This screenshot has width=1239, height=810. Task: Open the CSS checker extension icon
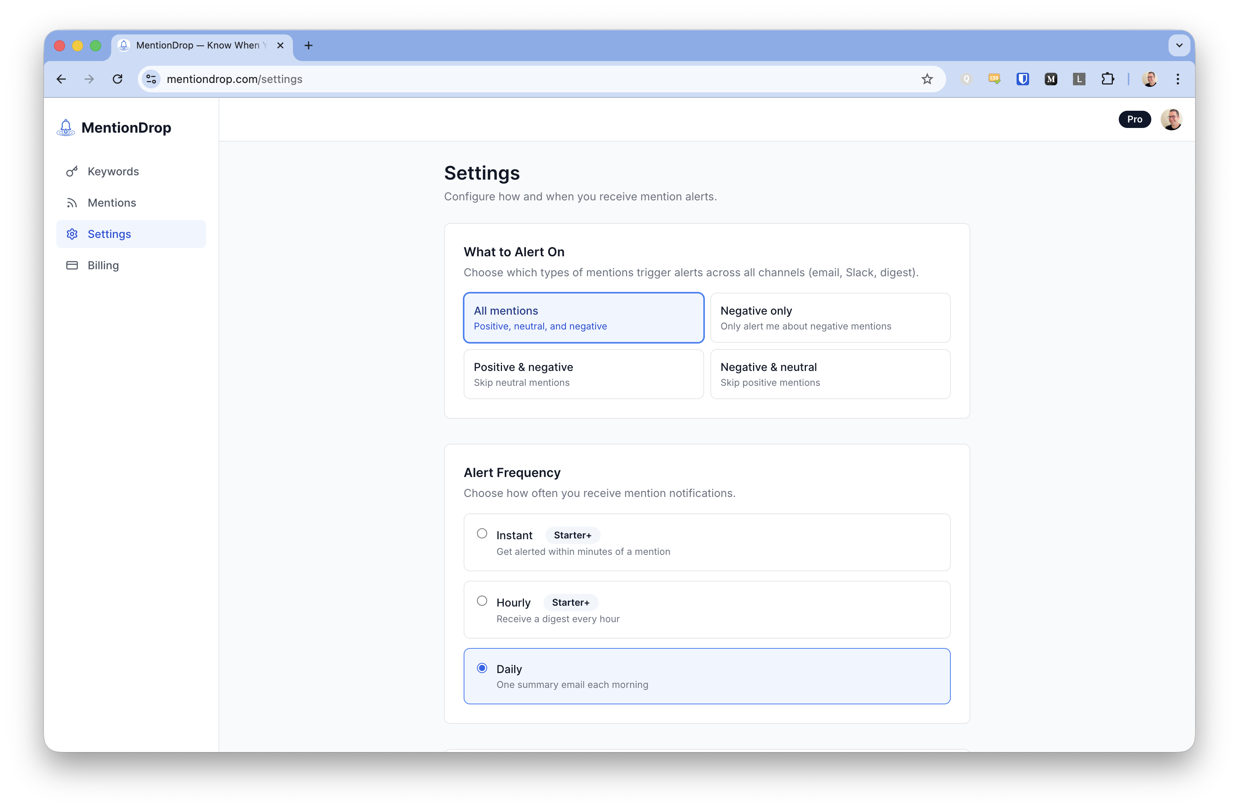(994, 79)
